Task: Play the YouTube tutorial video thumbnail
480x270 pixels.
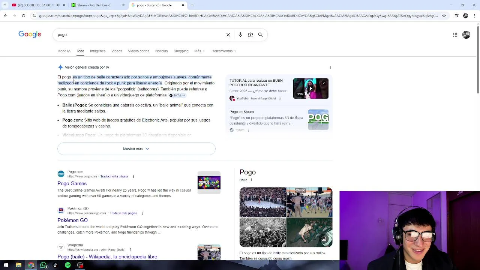Action: (x=310, y=88)
